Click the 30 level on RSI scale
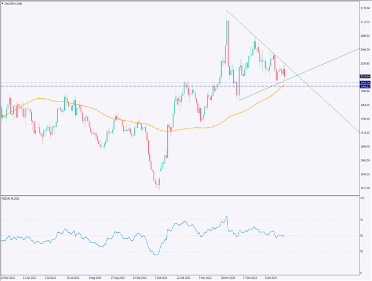Screen dimensions: 372x281 [362, 251]
